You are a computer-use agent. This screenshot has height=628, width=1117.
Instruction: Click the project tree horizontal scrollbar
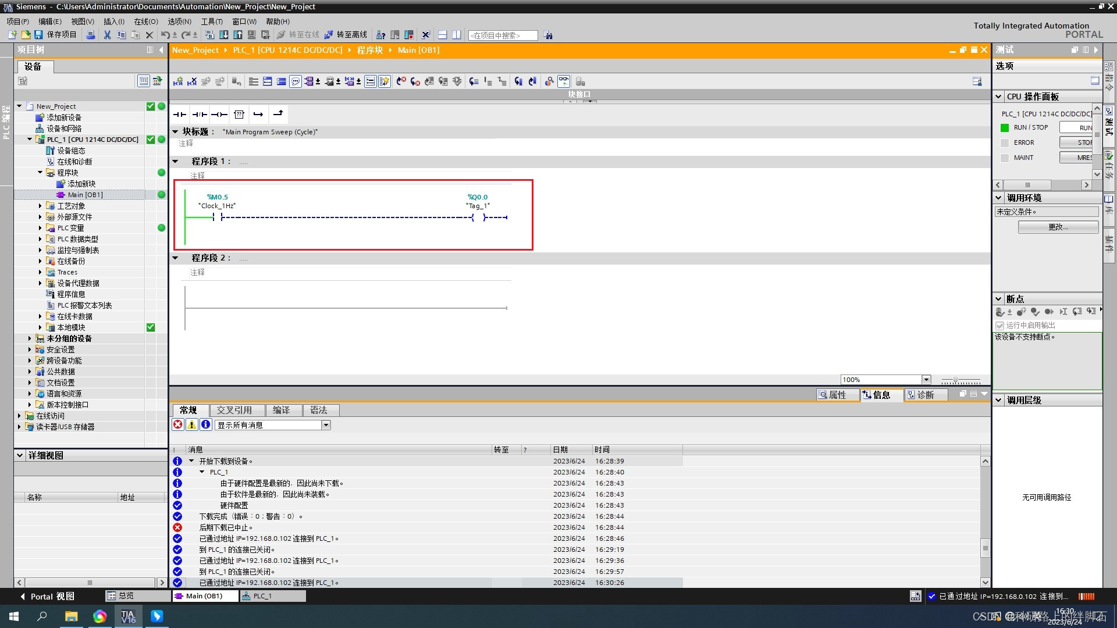point(90,582)
